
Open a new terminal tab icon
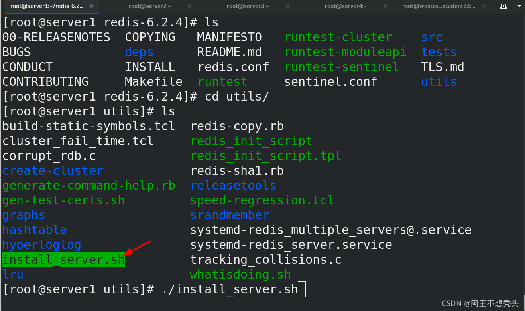(x=503, y=6)
